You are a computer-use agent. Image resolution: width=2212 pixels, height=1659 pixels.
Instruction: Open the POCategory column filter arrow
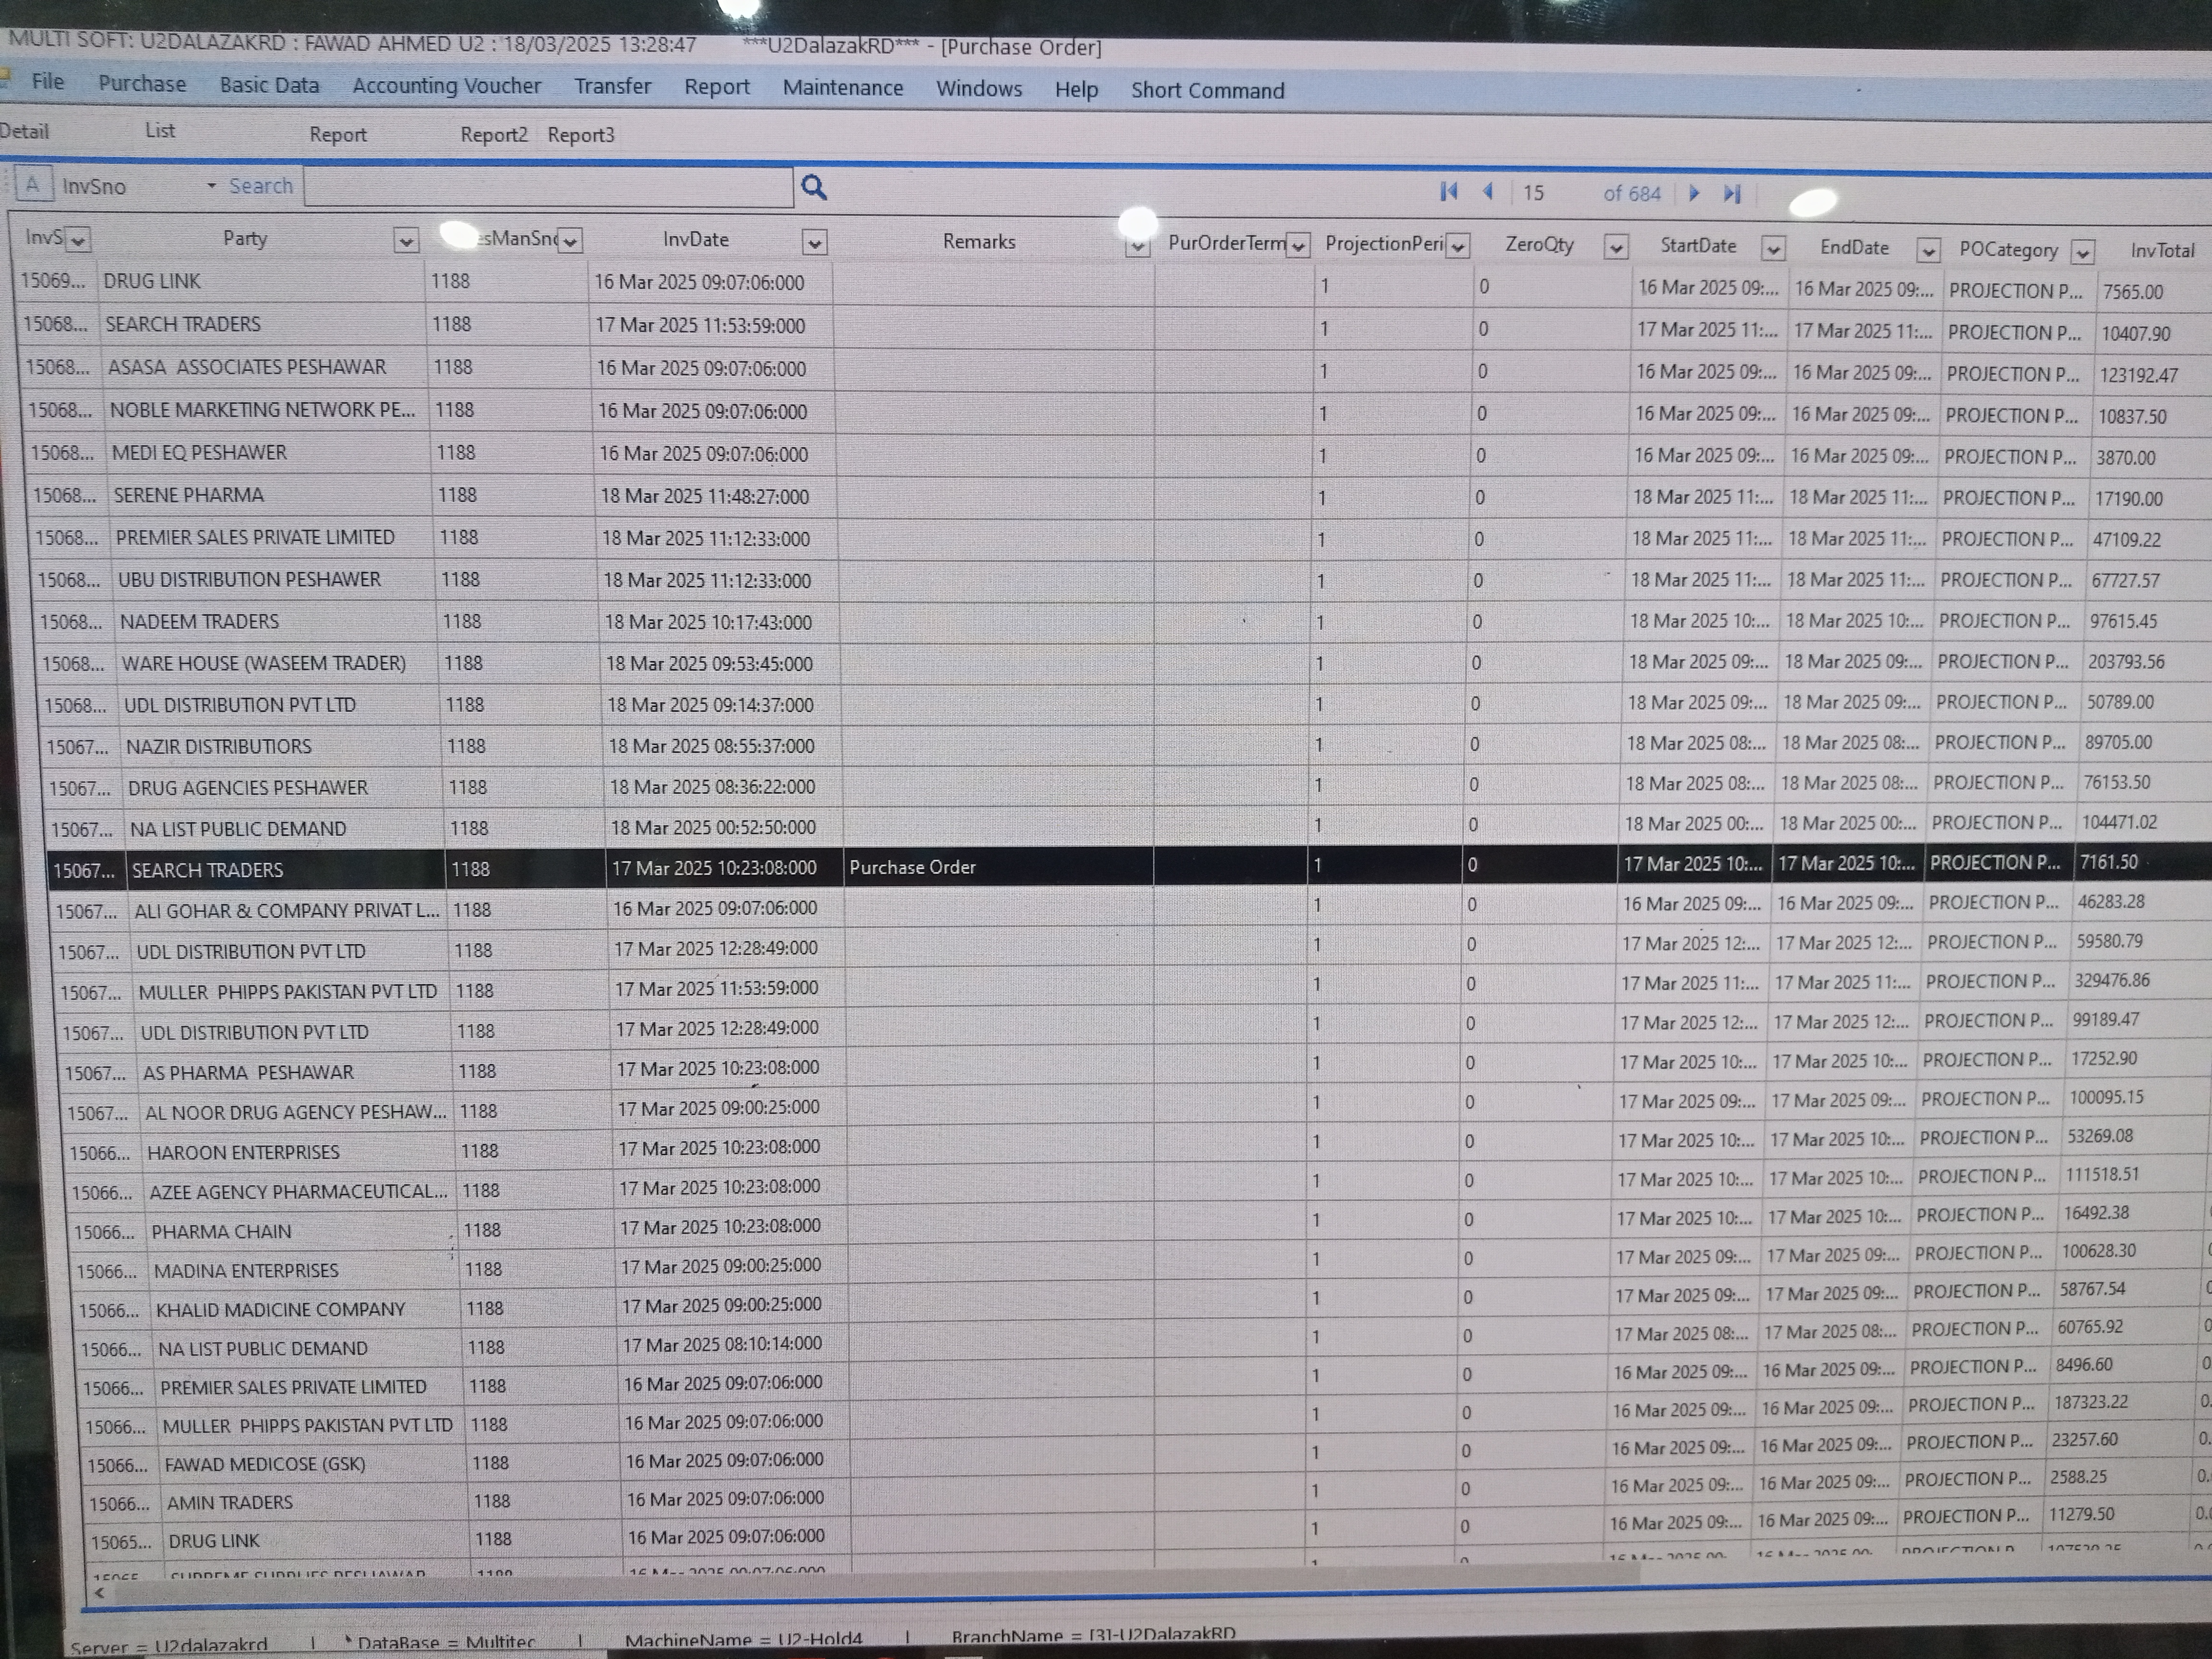2082,252
